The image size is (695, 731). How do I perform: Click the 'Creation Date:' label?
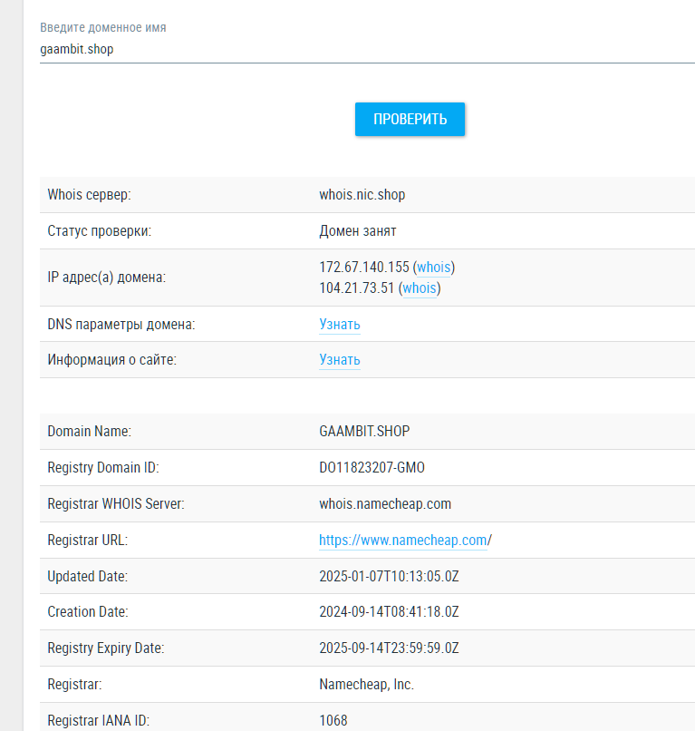point(88,611)
